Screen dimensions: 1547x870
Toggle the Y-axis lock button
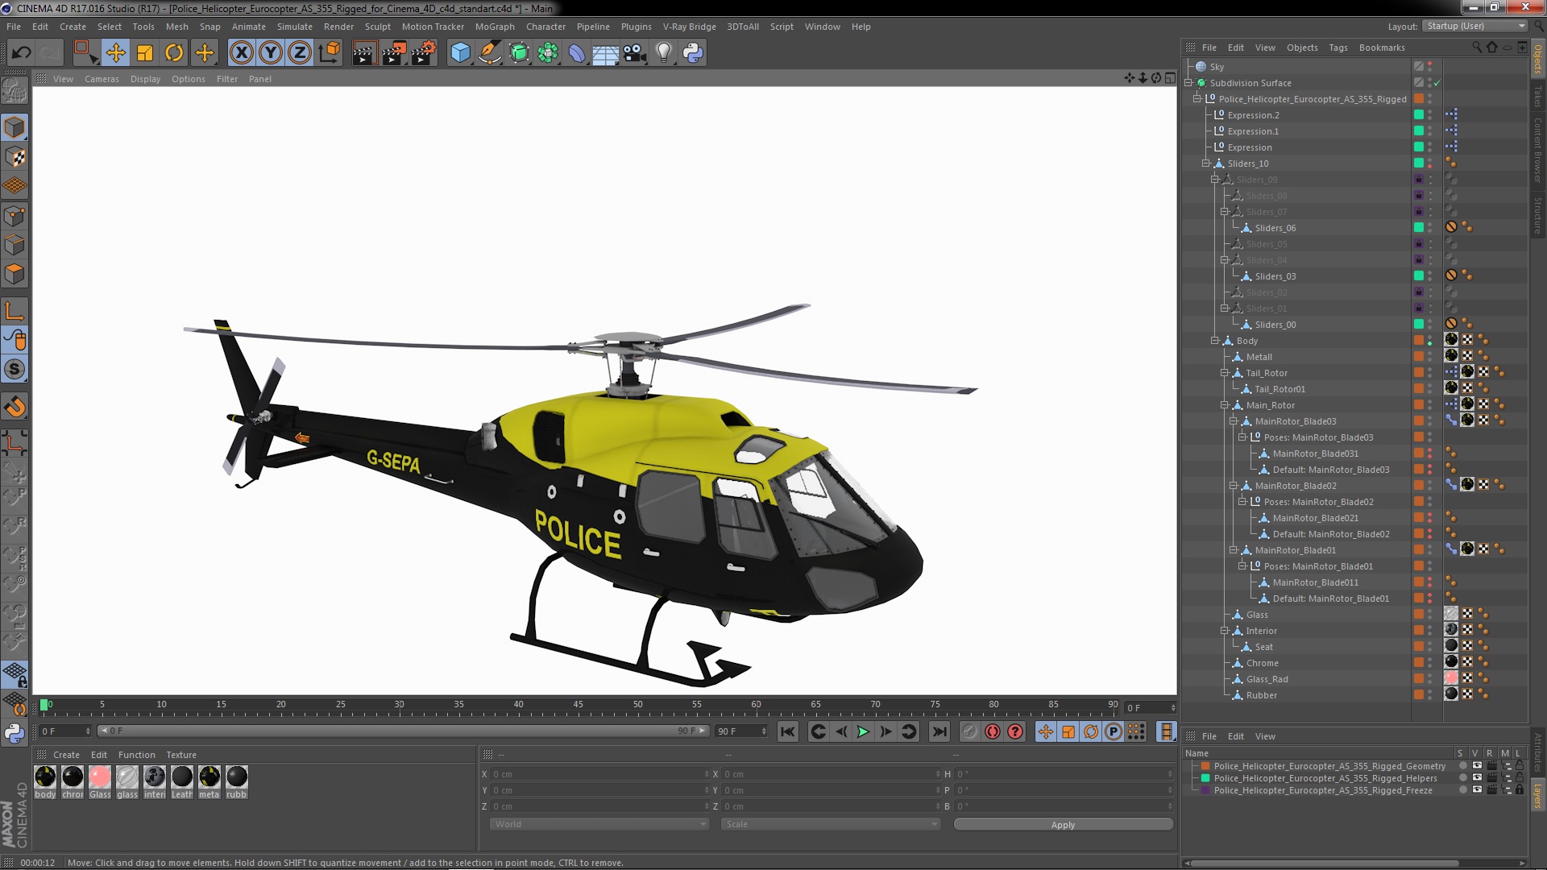(271, 53)
